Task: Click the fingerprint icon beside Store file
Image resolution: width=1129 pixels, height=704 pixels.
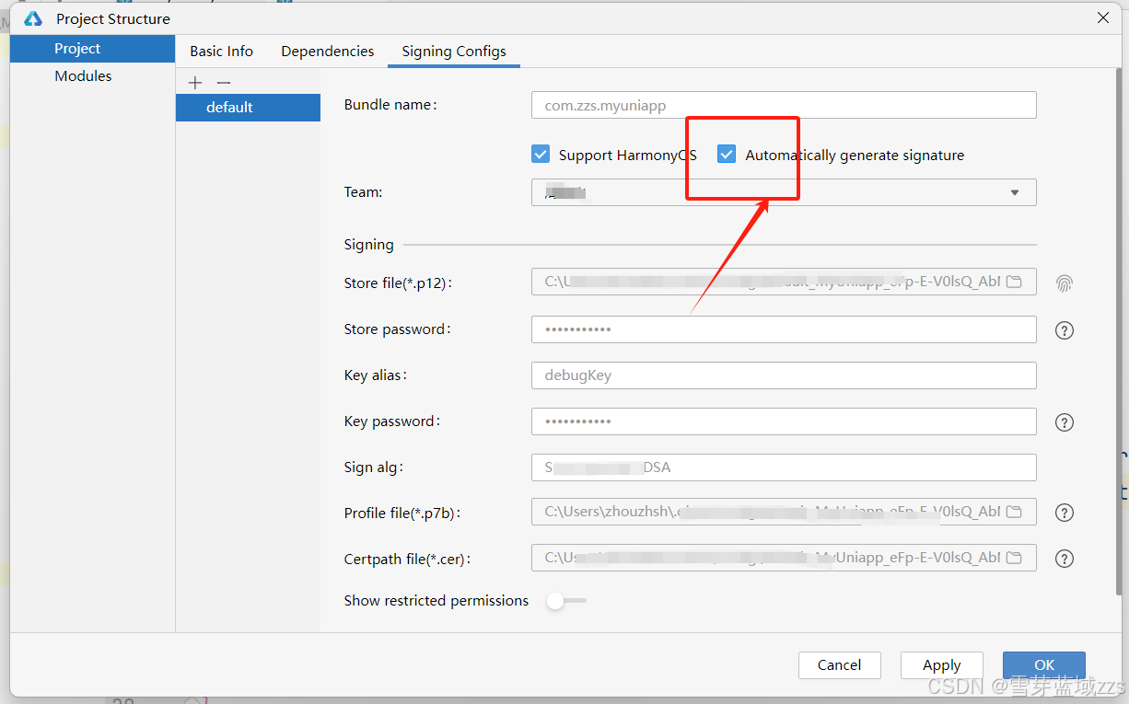Action: tap(1065, 283)
